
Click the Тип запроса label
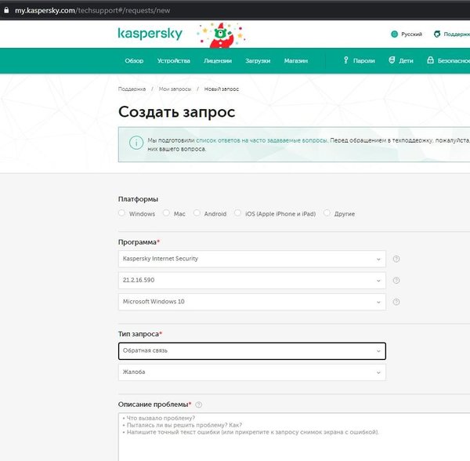[139, 334]
